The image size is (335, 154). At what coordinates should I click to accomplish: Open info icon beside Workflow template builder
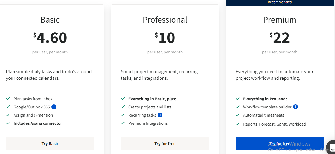(295, 107)
